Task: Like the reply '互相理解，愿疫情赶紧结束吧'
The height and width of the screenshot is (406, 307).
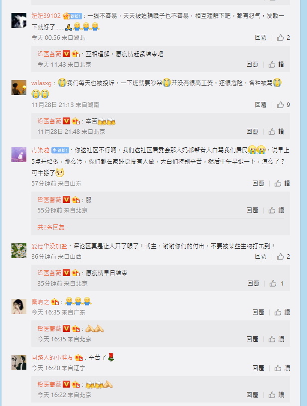Action: [276, 65]
